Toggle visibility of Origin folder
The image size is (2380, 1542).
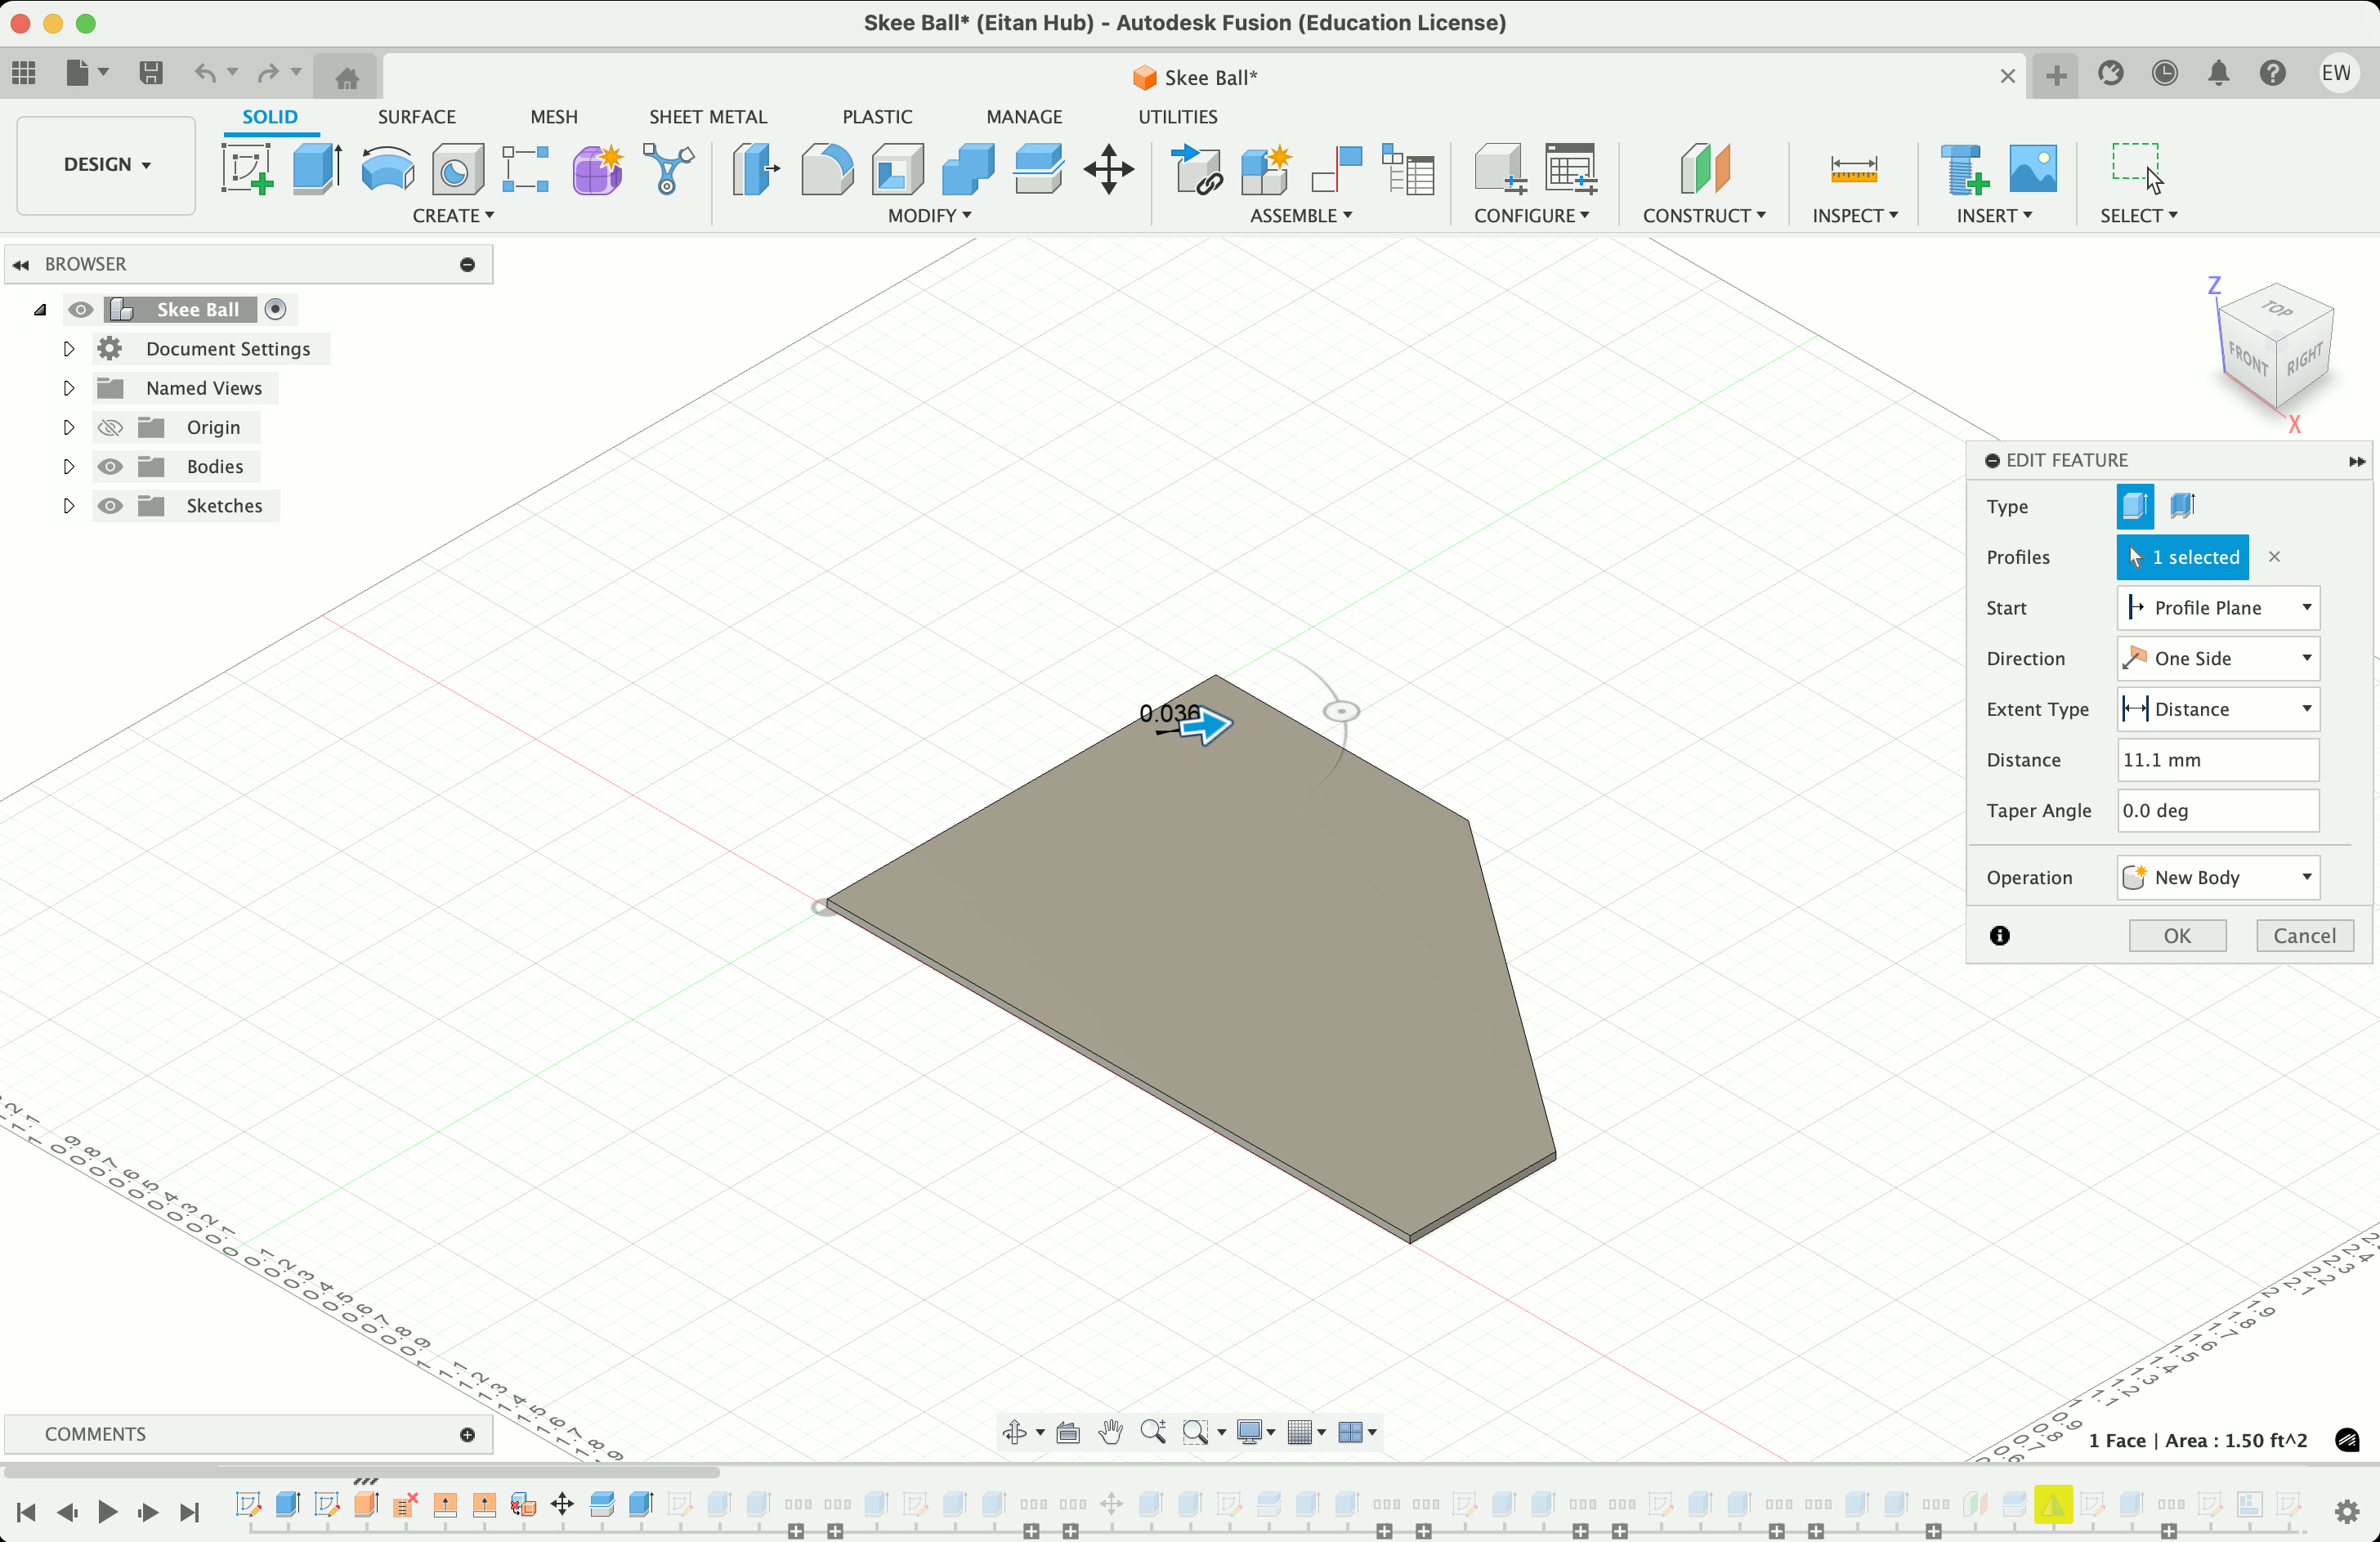(x=110, y=428)
